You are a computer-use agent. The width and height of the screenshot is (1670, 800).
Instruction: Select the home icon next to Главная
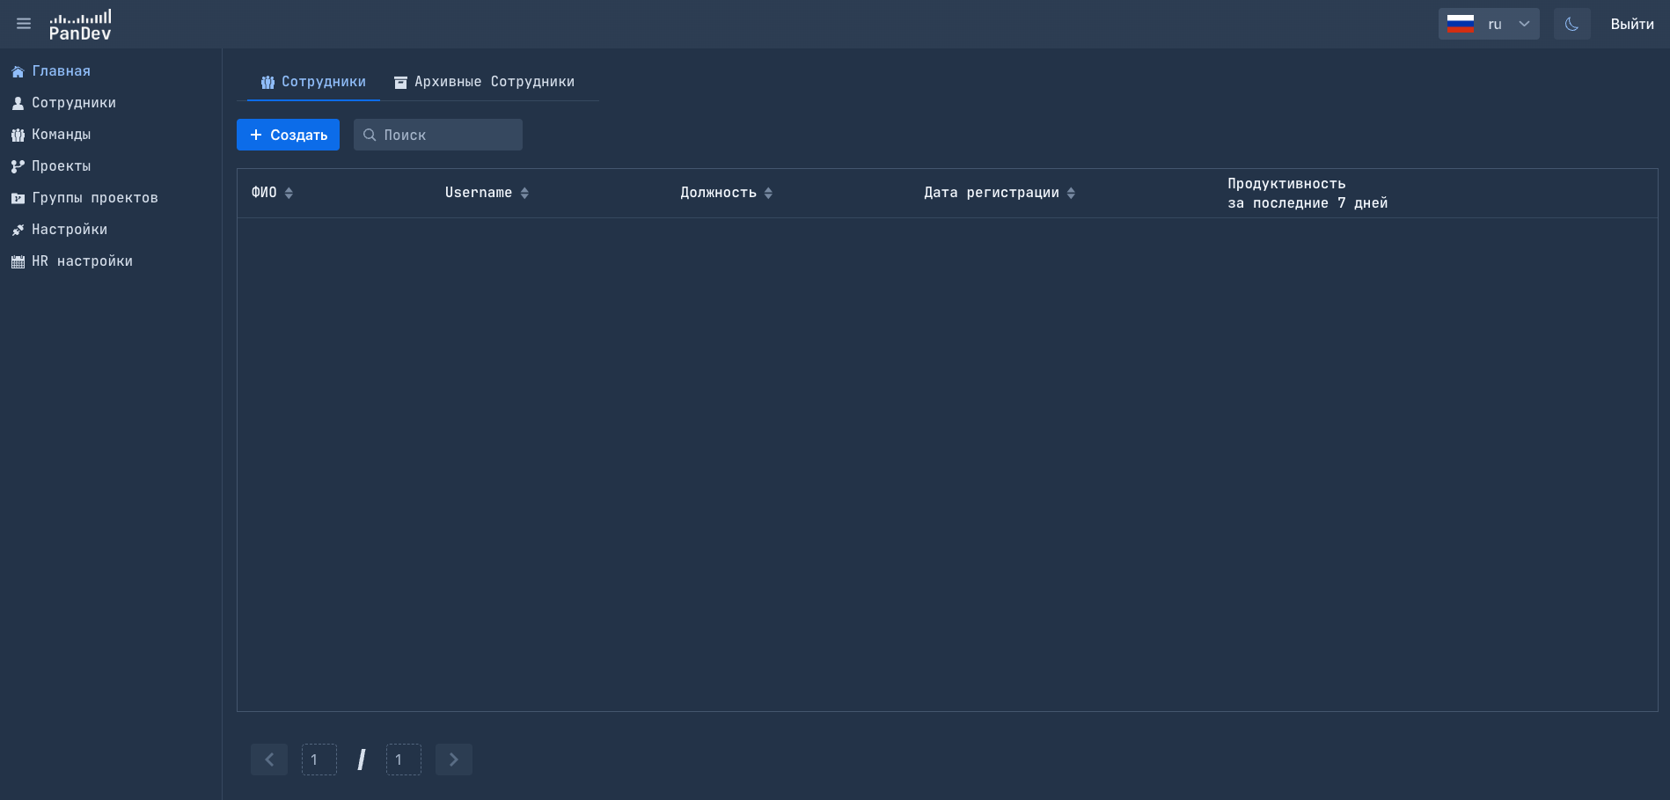[17, 71]
